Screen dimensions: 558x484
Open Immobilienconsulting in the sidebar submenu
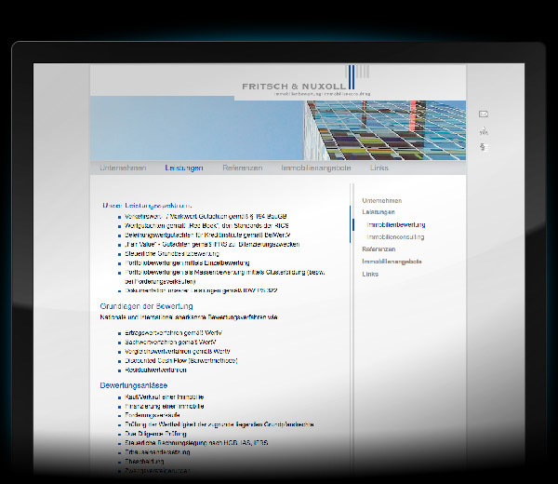coord(395,236)
